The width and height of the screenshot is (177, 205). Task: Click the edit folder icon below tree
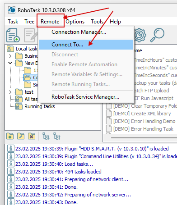21,136
